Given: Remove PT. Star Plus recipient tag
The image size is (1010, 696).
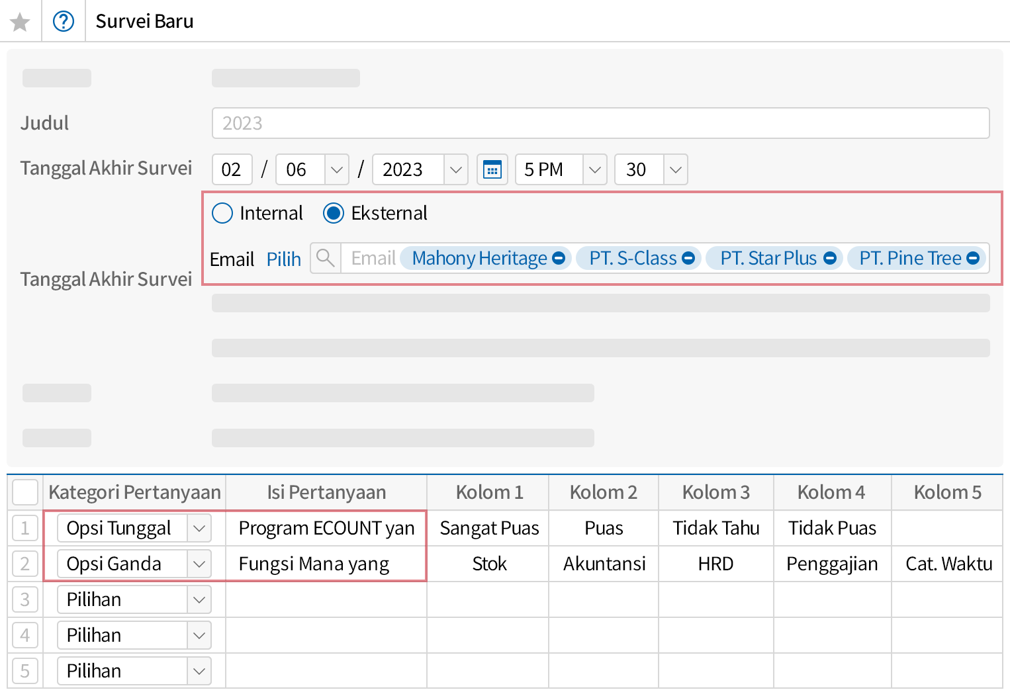Looking at the screenshot, I should [830, 258].
